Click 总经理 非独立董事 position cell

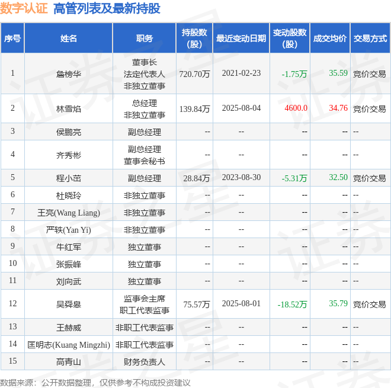[145, 109]
